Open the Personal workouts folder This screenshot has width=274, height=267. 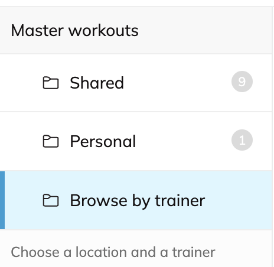(x=136, y=141)
